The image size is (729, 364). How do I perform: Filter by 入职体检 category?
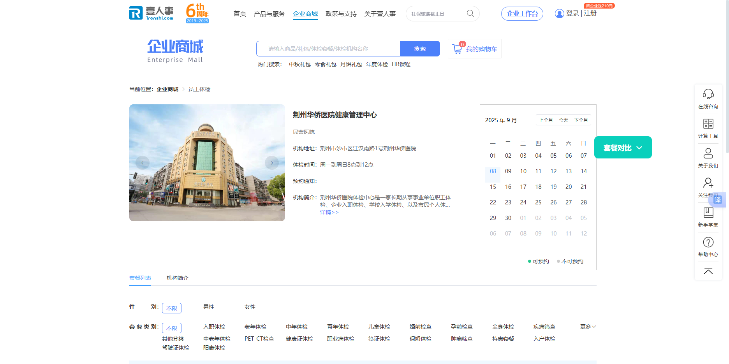214,327
